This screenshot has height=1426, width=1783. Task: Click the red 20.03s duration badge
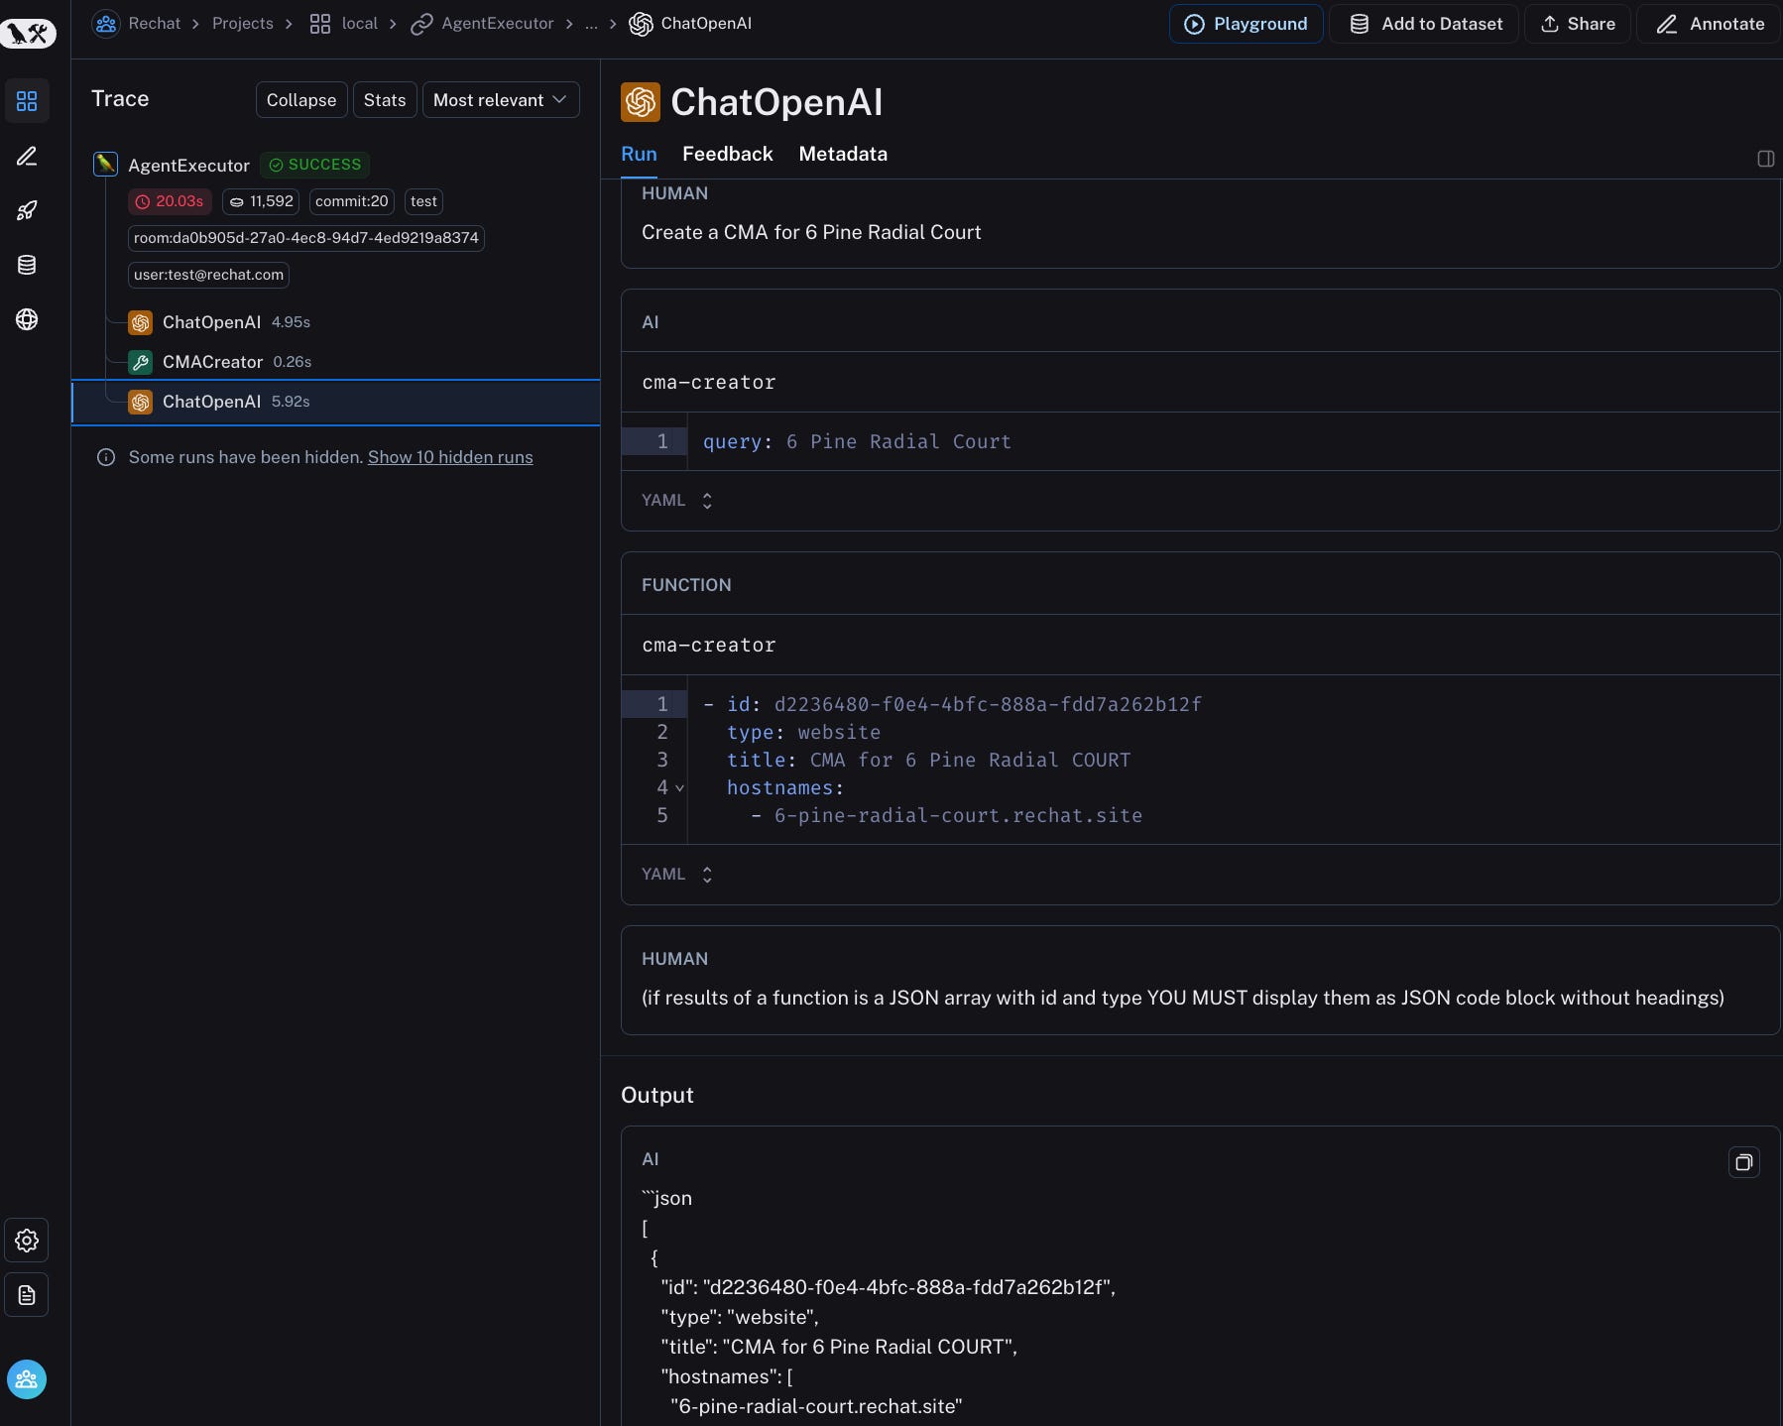pyautogui.click(x=170, y=201)
